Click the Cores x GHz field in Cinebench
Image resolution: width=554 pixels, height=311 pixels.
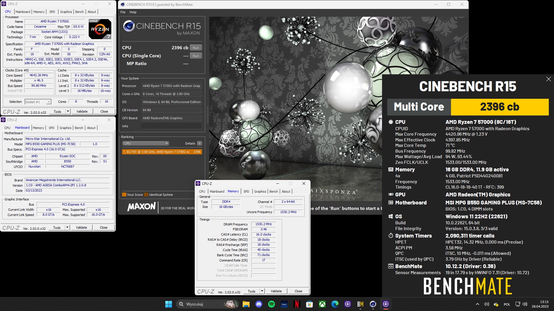click(172, 94)
